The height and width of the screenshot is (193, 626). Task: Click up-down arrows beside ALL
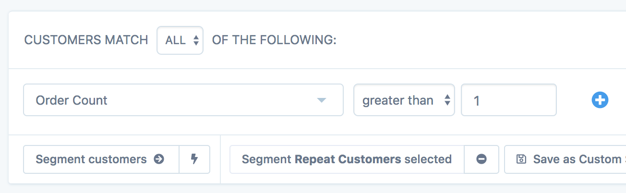pyautogui.click(x=196, y=41)
